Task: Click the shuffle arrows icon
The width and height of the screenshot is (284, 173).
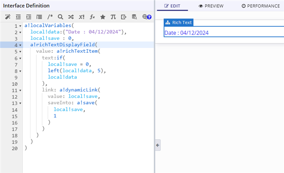Action: click(x=71, y=17)
